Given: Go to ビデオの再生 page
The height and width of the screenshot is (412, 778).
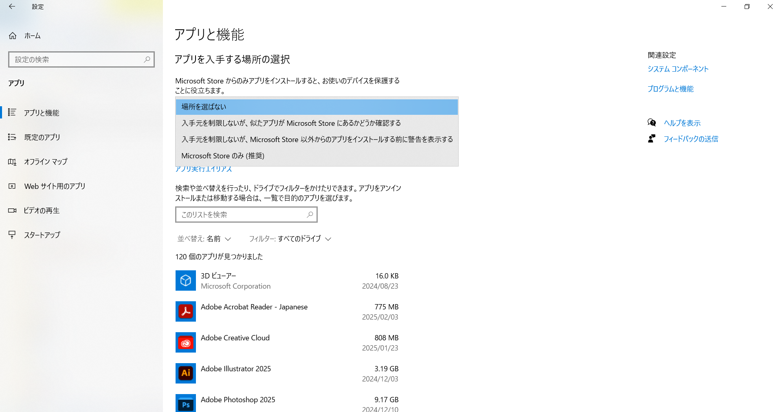Looking at the screenshot, I should (x=81, y=210).
